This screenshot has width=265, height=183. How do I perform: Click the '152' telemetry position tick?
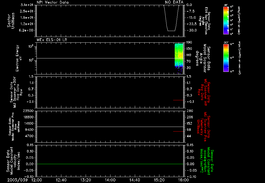(x=189, y=123)
